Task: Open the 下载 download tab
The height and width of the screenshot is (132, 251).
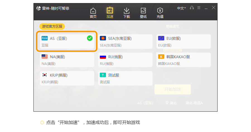Action: pos(126,13)
